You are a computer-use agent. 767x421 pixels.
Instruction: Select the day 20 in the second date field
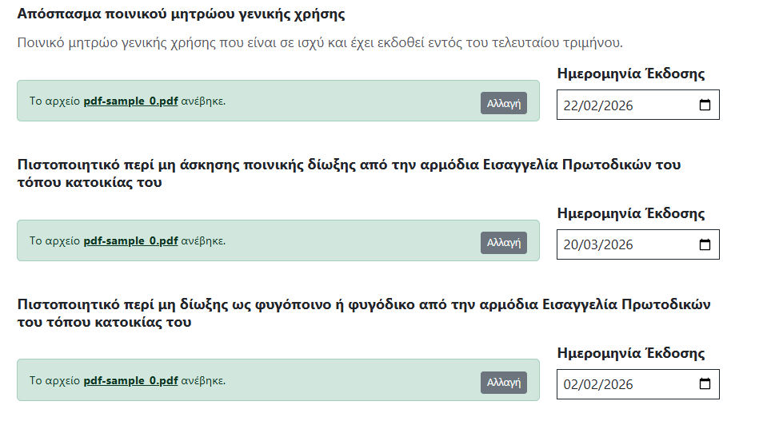click(573, 245)
